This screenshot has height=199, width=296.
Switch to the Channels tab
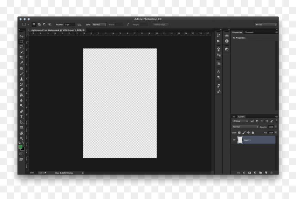click(x=249, y=32)
